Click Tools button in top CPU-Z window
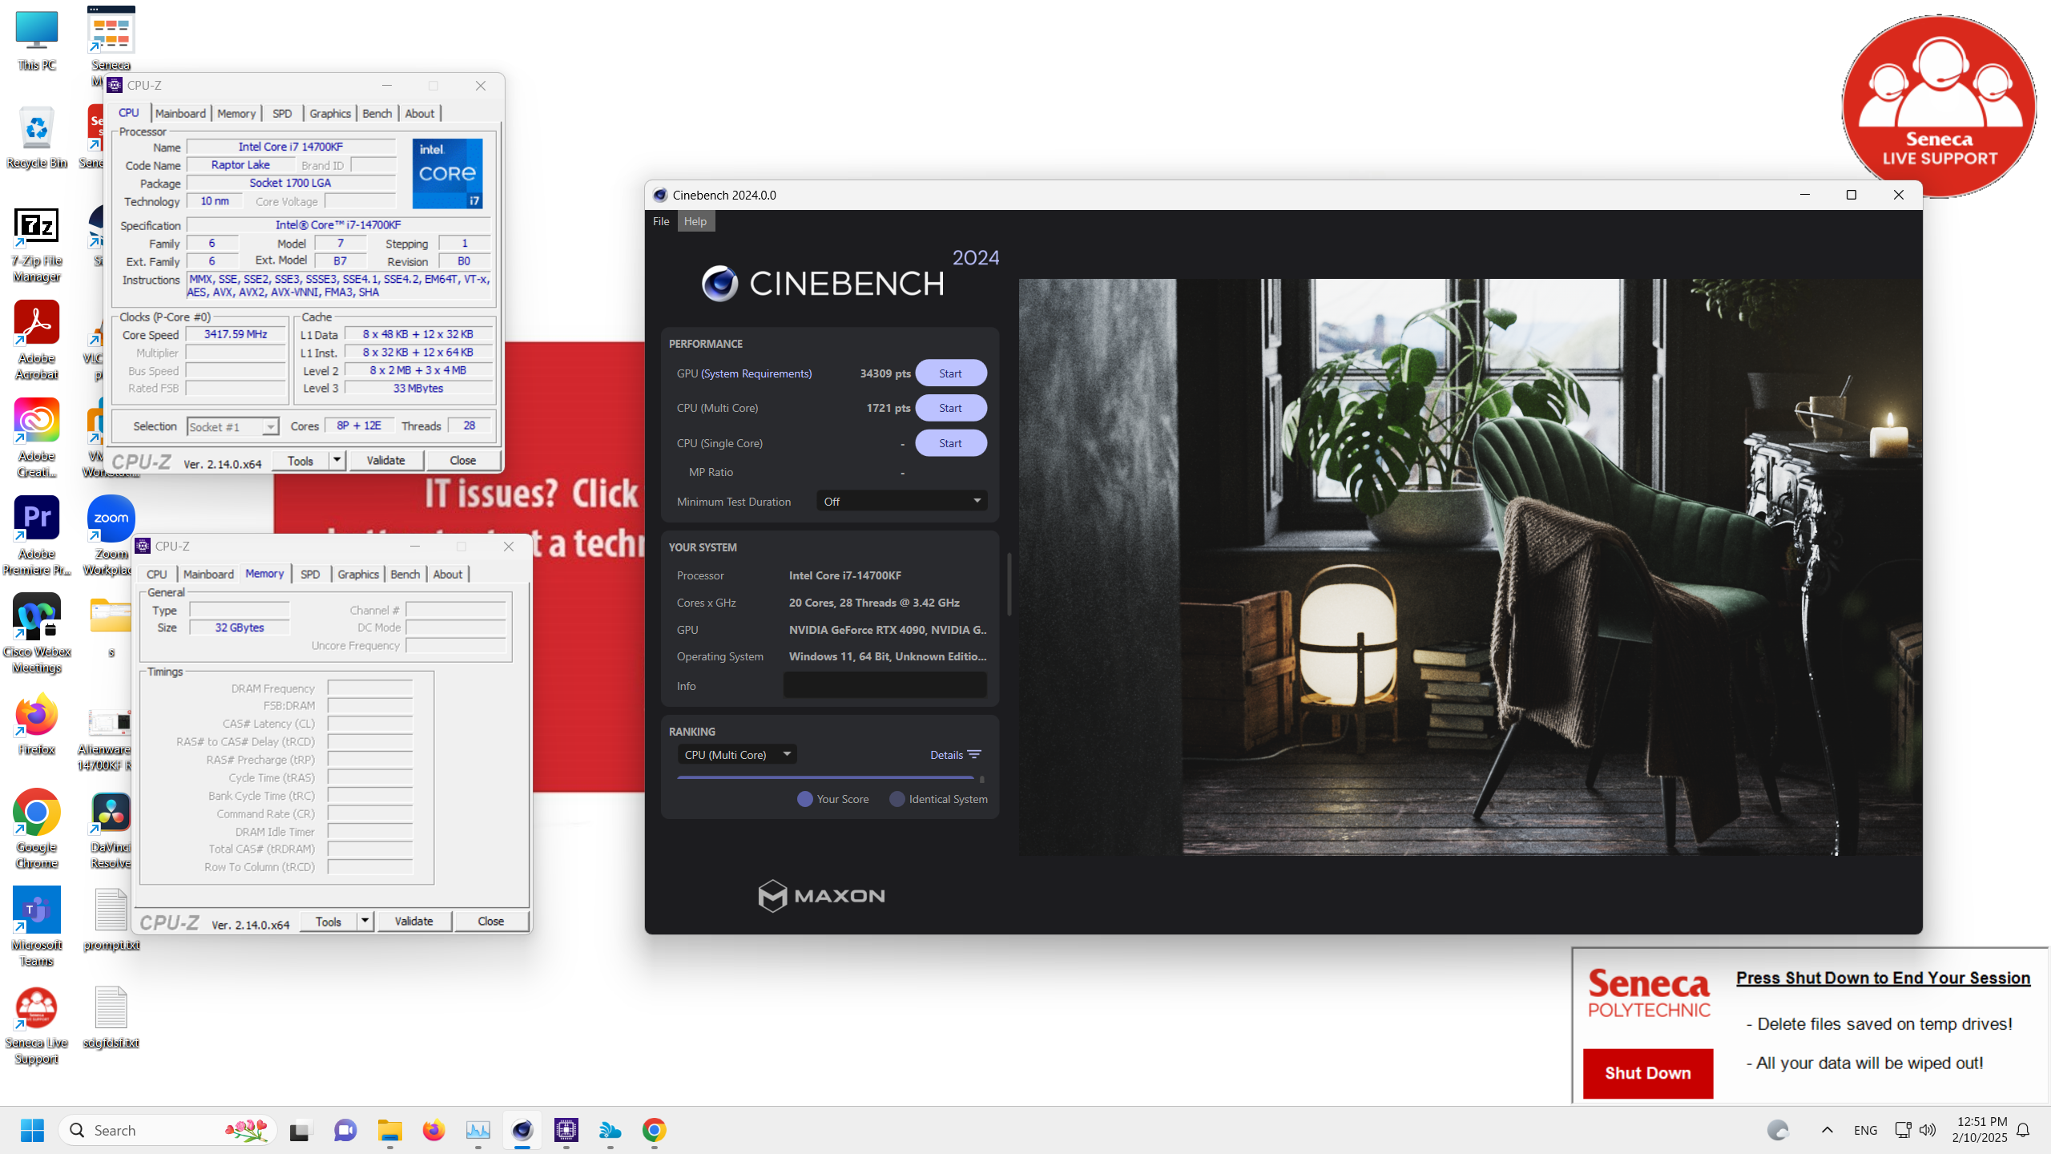Viewport: 2051px width, 1154px height. (x=300, y=460)
